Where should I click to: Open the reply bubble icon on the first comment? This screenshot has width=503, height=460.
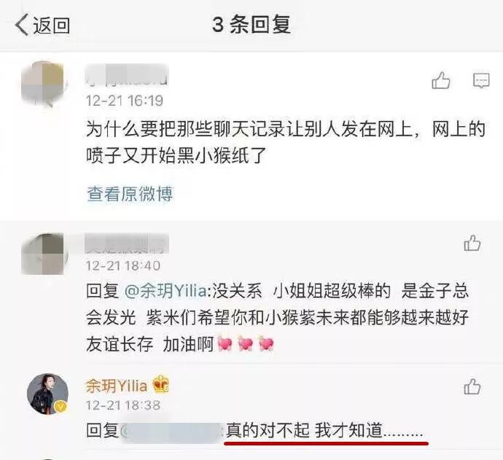[x=481, y=80]
